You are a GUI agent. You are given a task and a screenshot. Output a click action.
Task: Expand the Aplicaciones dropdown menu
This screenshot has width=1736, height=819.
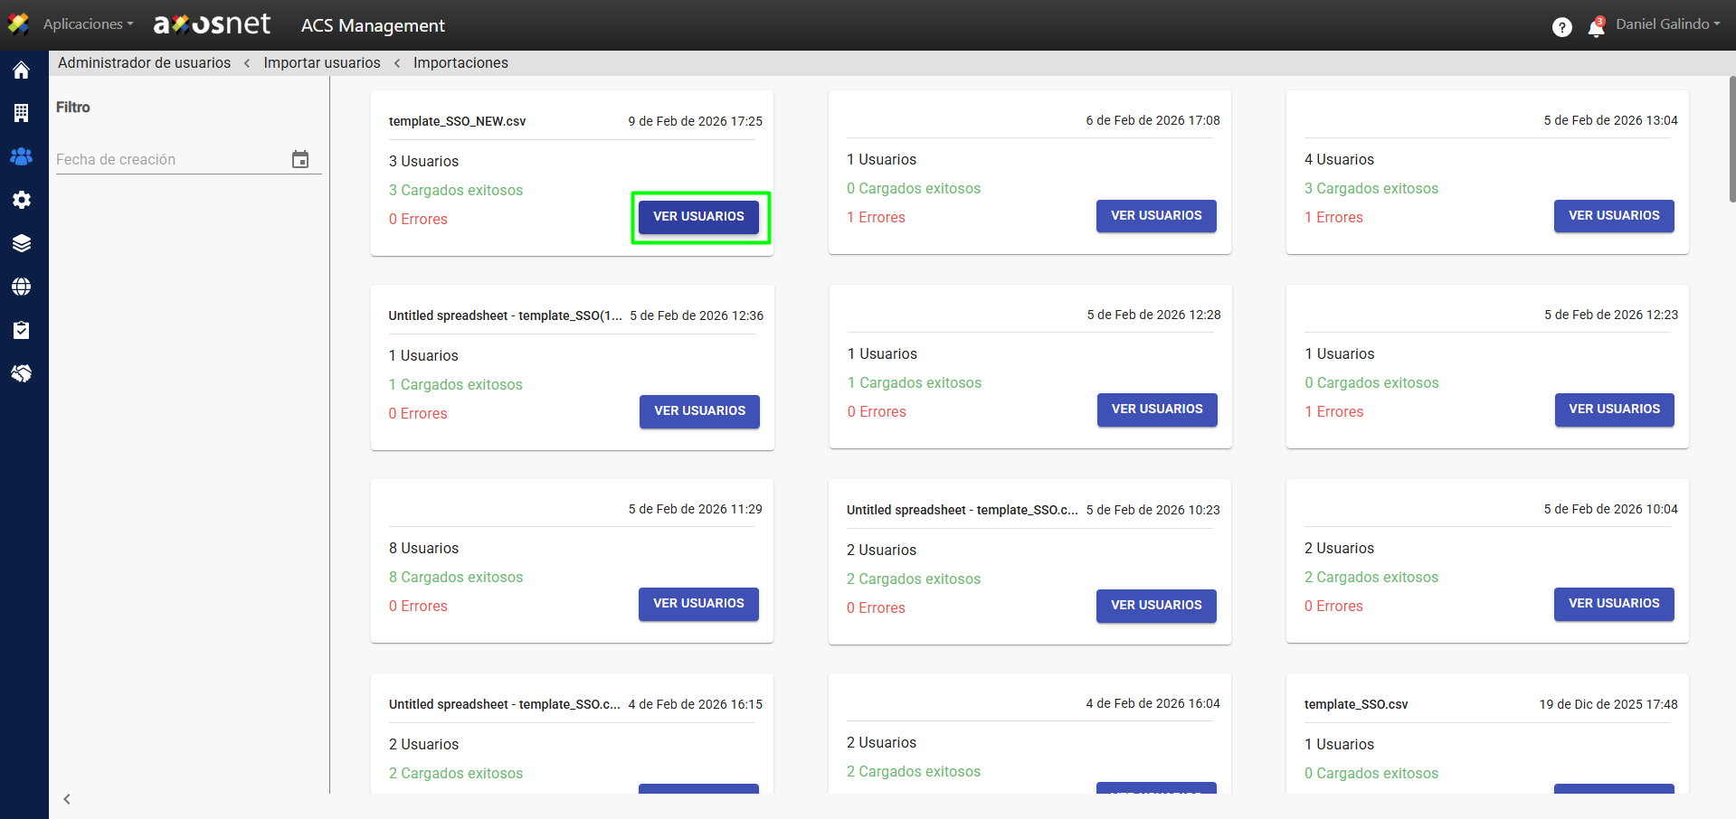[x=88, y=24]
